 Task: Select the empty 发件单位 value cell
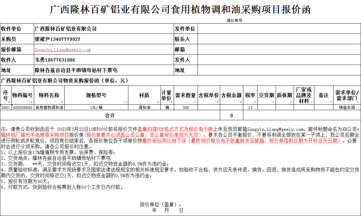[x=279, y=29]
